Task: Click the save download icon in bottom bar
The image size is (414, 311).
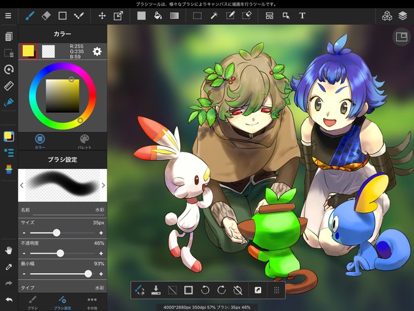Action: [156, 290]
